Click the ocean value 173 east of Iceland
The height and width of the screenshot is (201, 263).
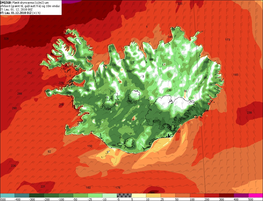pos(227,40)
